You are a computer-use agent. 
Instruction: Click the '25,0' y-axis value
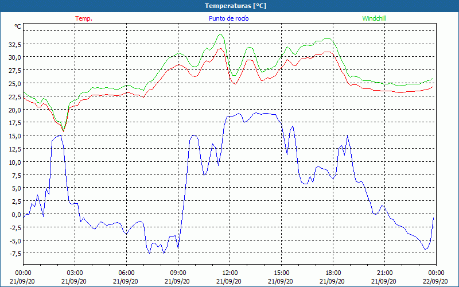[x=15, y=84]
